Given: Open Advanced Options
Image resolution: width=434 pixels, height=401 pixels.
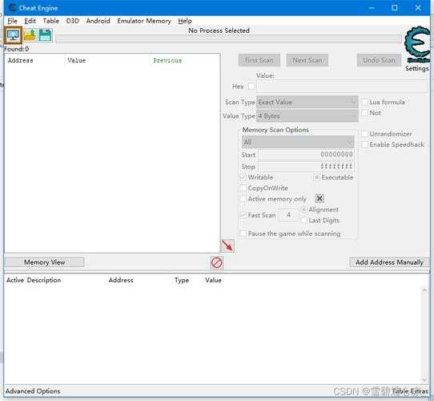Looking at the screenshot, I should tap(33, 391).
